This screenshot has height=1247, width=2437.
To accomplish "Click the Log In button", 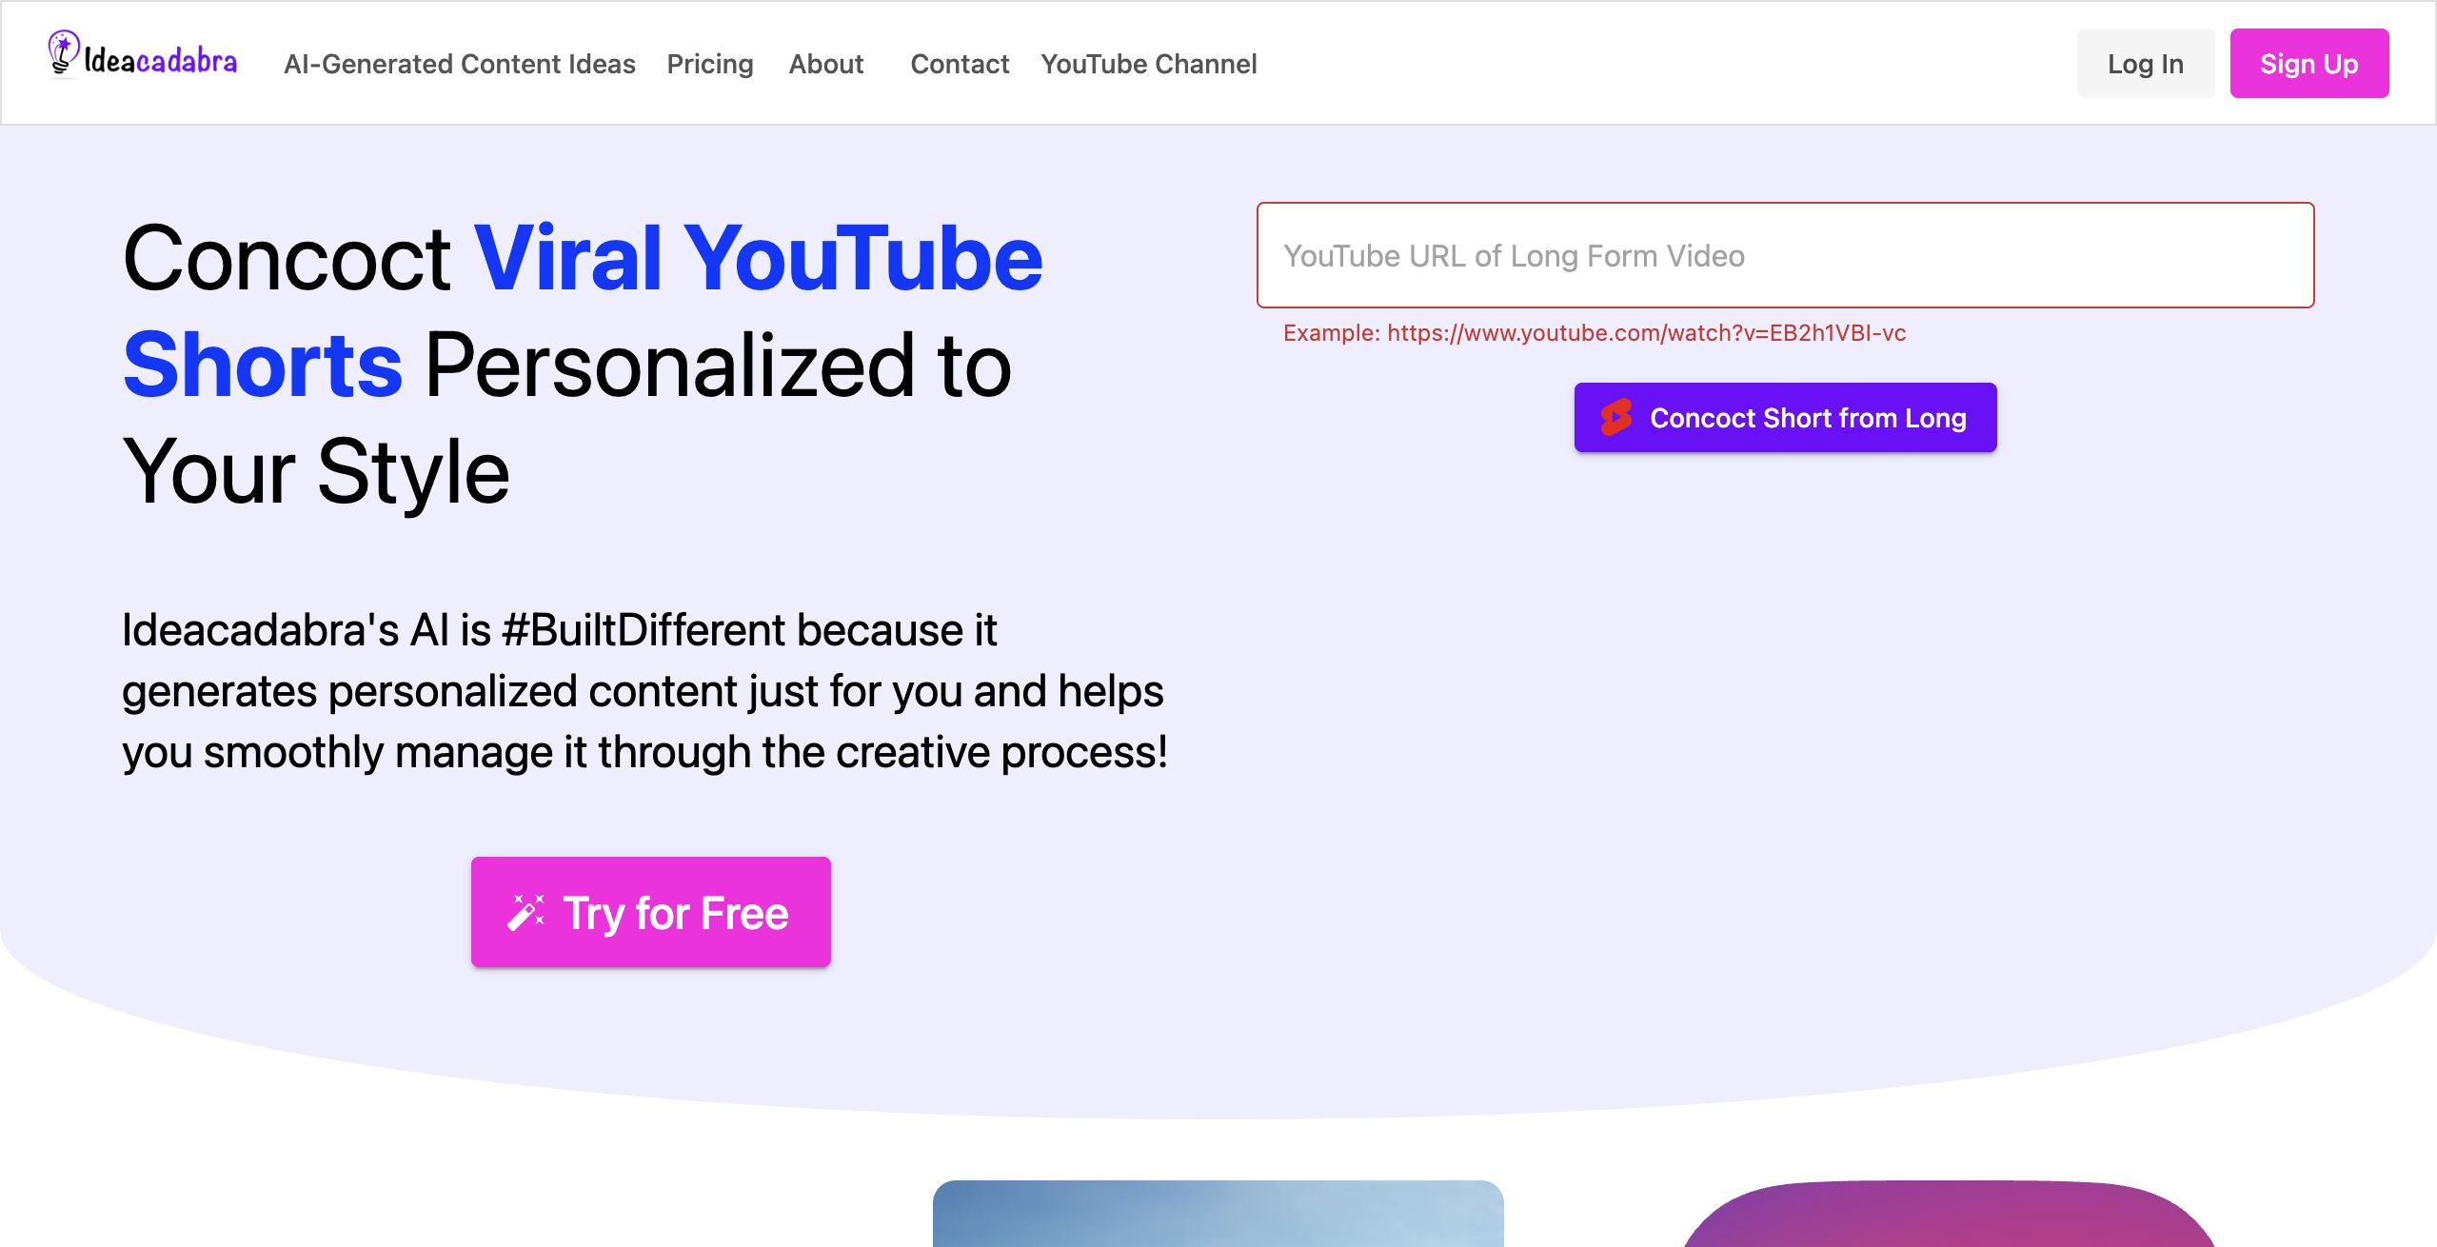I will pyautogui.click(x=2146, y=64).
